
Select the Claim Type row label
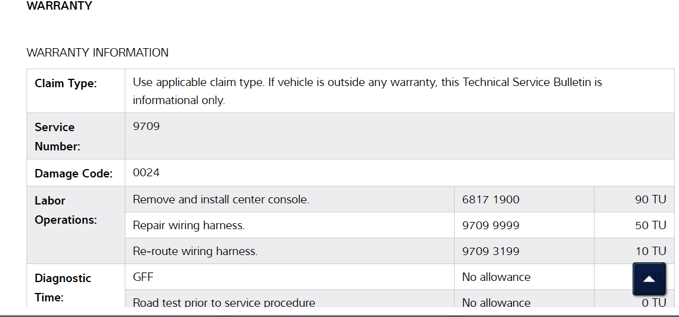click(66, 84)
